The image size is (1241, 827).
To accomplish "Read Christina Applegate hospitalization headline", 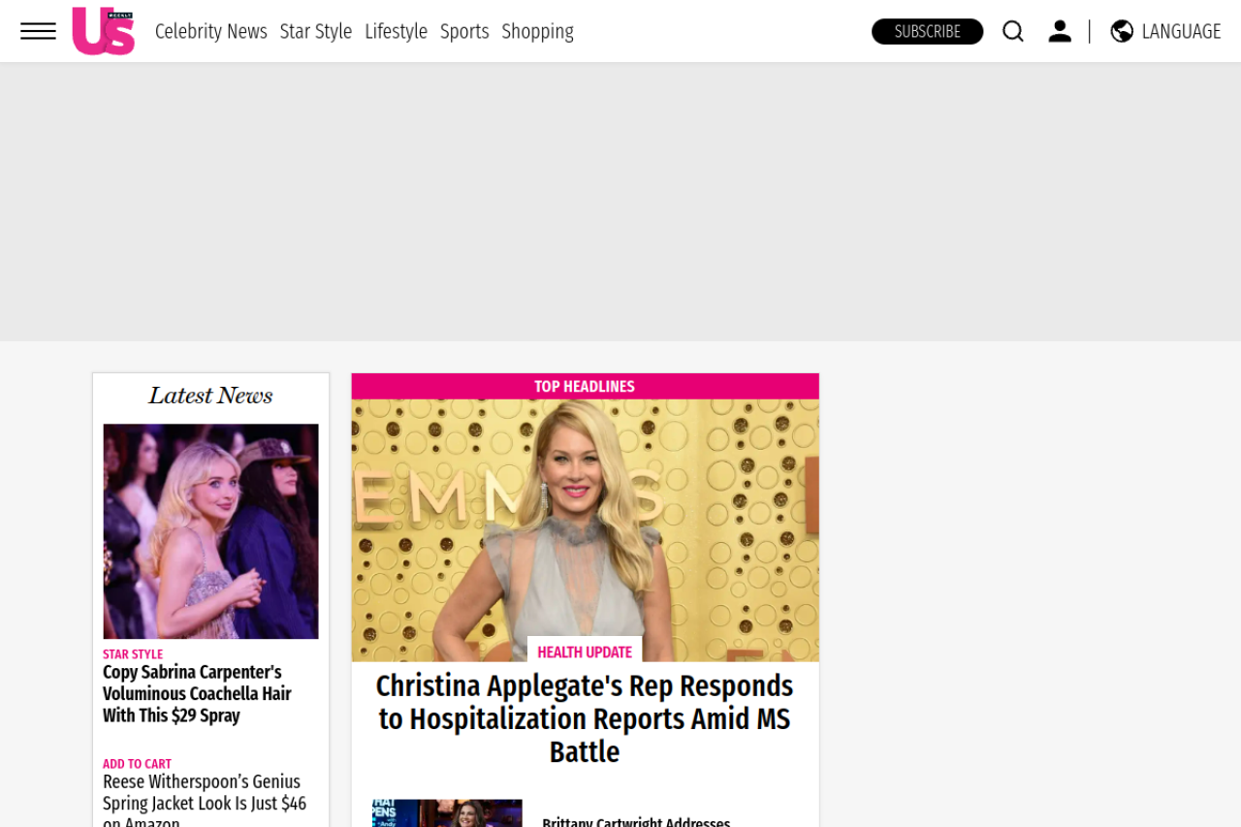I will pos(585,718).
